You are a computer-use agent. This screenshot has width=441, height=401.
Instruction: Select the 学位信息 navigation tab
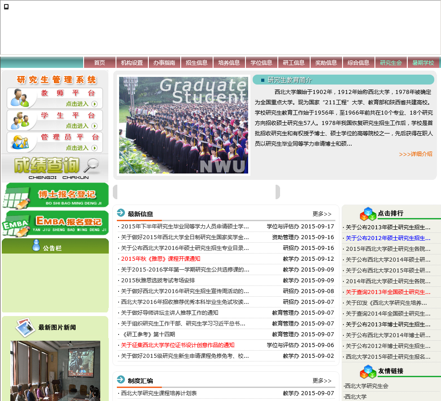point(262,63)
